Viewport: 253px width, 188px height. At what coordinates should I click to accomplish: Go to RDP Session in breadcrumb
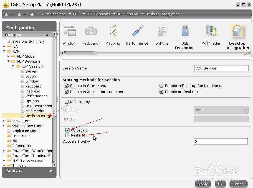coord(127,14)
